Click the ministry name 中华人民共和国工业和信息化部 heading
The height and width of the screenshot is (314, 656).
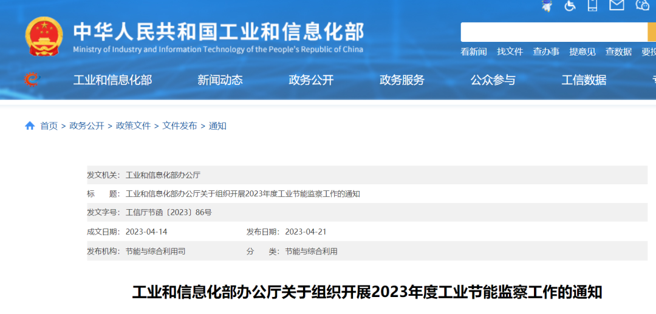219,32
